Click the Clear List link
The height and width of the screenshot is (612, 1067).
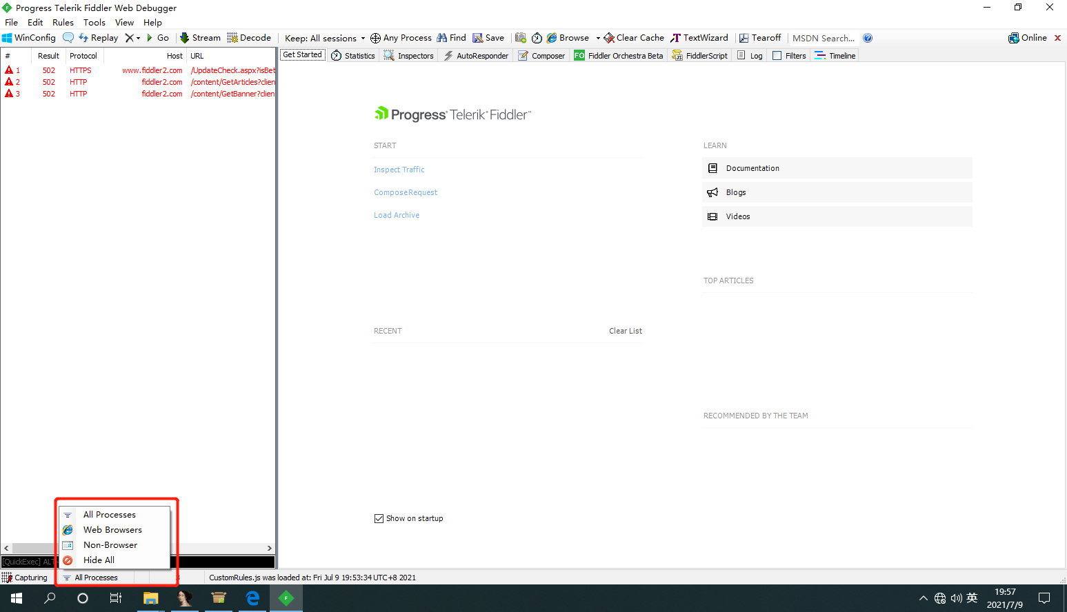click(x=626, y=331)
